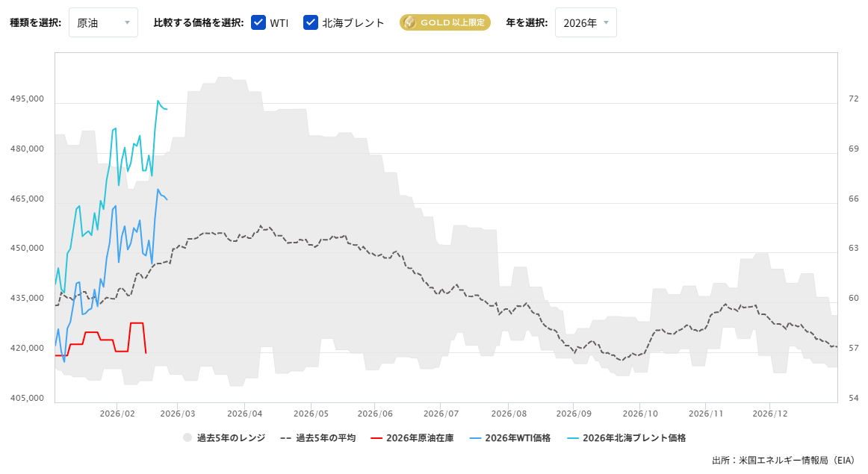Expand the arrow on the 原油 selector
This screenshot has height=474, width=868.
127,22
